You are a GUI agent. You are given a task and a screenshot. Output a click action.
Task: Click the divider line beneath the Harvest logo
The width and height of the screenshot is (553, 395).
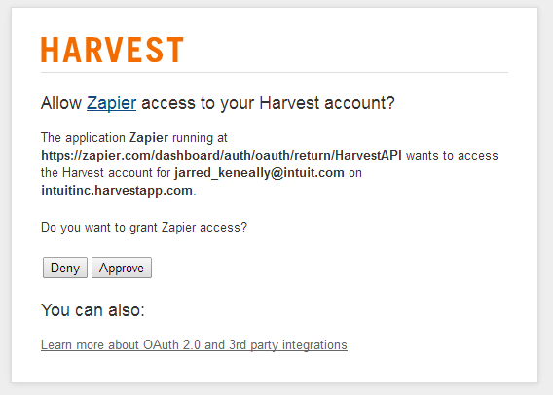275,73
